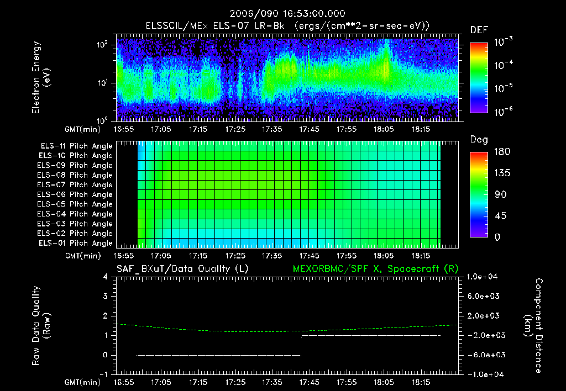Click the 17:45 time tick under the pitch angle panel

(x=310, y=256)
